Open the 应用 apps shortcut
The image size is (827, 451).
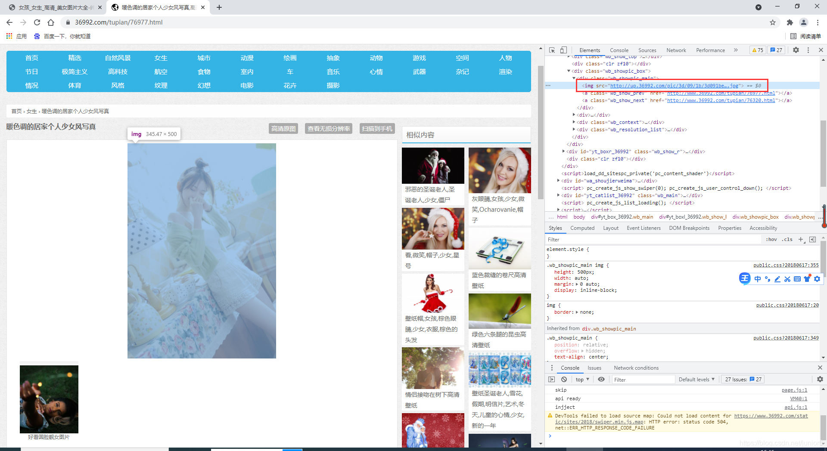tap(16, 36)
